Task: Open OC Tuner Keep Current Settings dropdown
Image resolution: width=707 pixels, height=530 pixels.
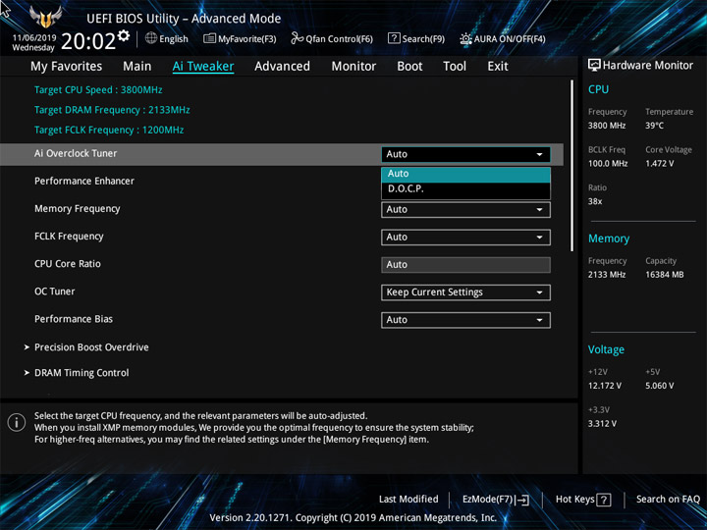Action: point(465,292)
